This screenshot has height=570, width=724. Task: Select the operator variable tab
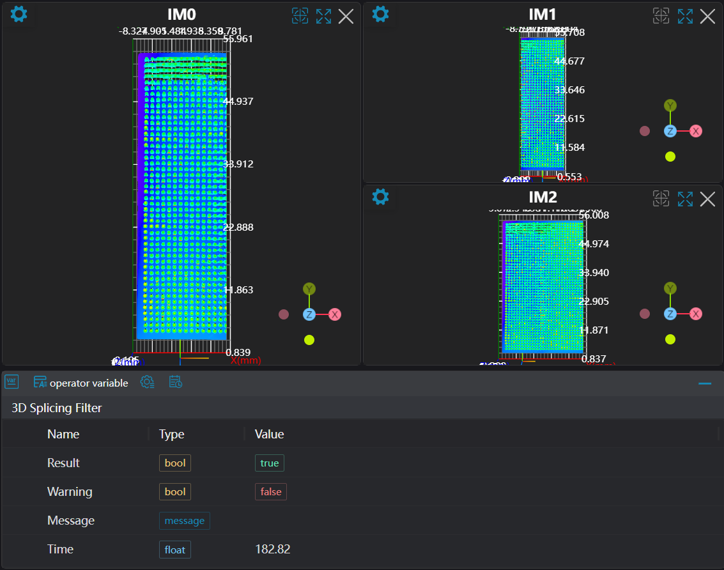pyautogui.click(x=81, y=383)
